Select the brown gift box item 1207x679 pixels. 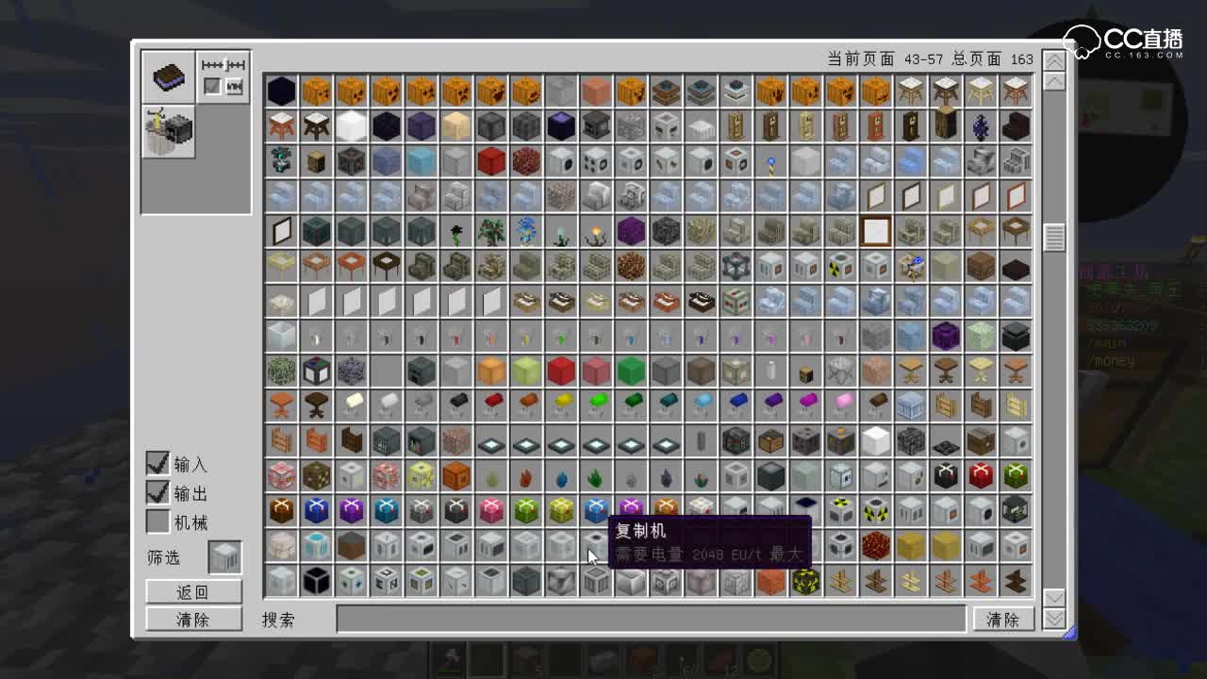[281, 509]
